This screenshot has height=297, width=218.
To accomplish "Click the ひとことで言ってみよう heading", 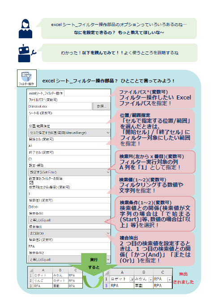I will (x=108, y=81).
